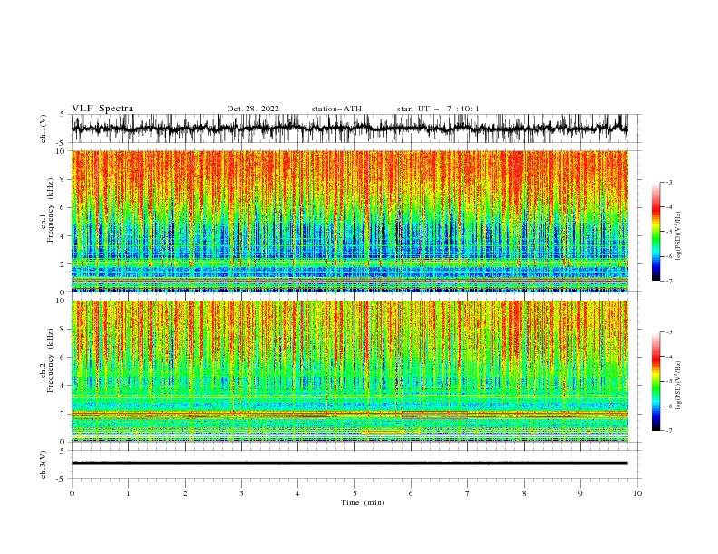Click the ch.1 voltage waveform trace
The height and width of the screenshot is (554, 718).
point(350,128)
